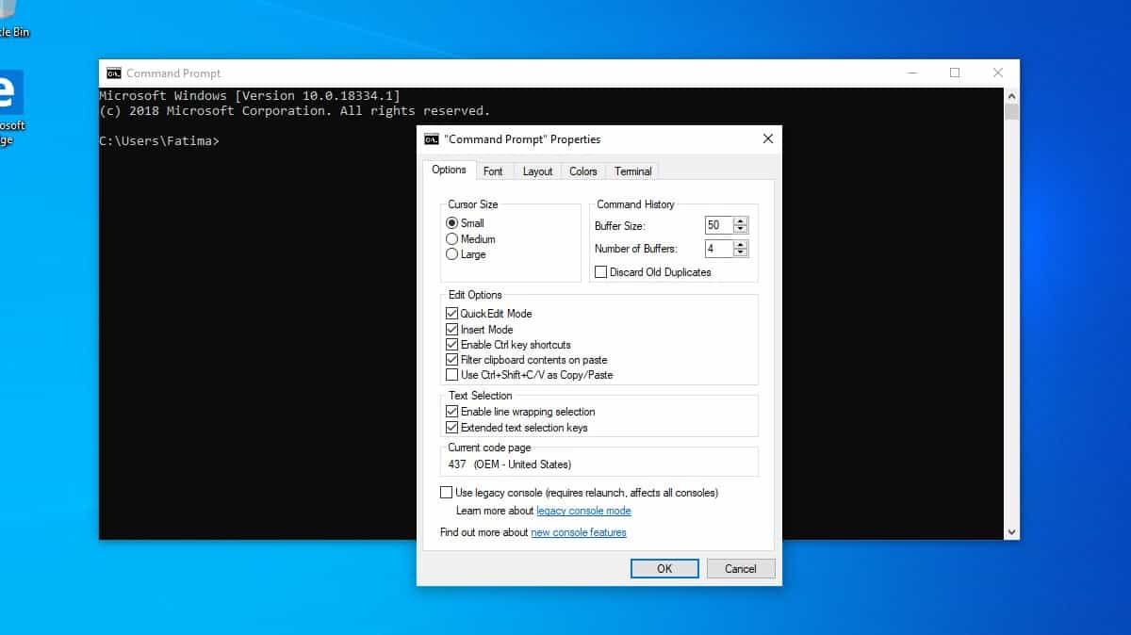Disable Enable Ctrl key shortcuts
Image resolution: width=1131 pixels, height=635 pixels.
tap(452, 345)
